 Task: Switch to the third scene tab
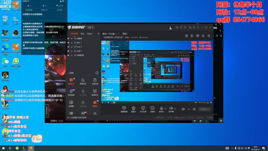pos(89,34)
